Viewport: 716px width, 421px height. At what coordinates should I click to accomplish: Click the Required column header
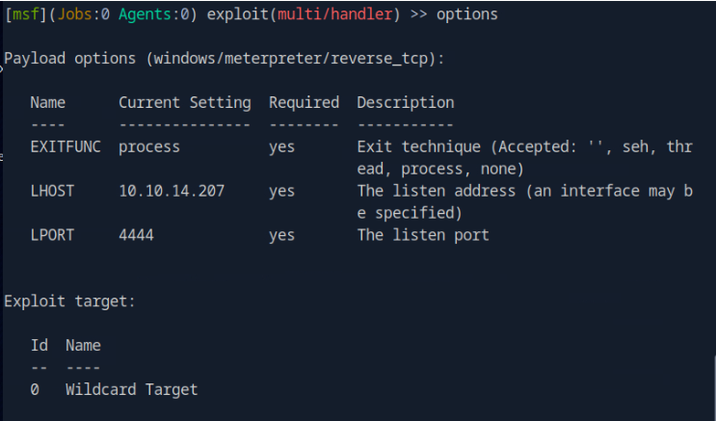click(x=304, y=102)
